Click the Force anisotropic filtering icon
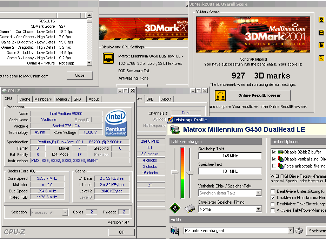Viewport: 326px width, 239px height. (x=281, y=166)
